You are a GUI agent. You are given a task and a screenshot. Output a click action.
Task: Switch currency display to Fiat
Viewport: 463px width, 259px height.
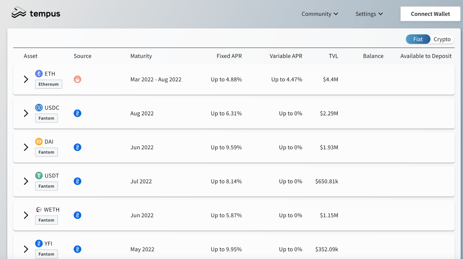pyautogui.click(x=418, y=39)
